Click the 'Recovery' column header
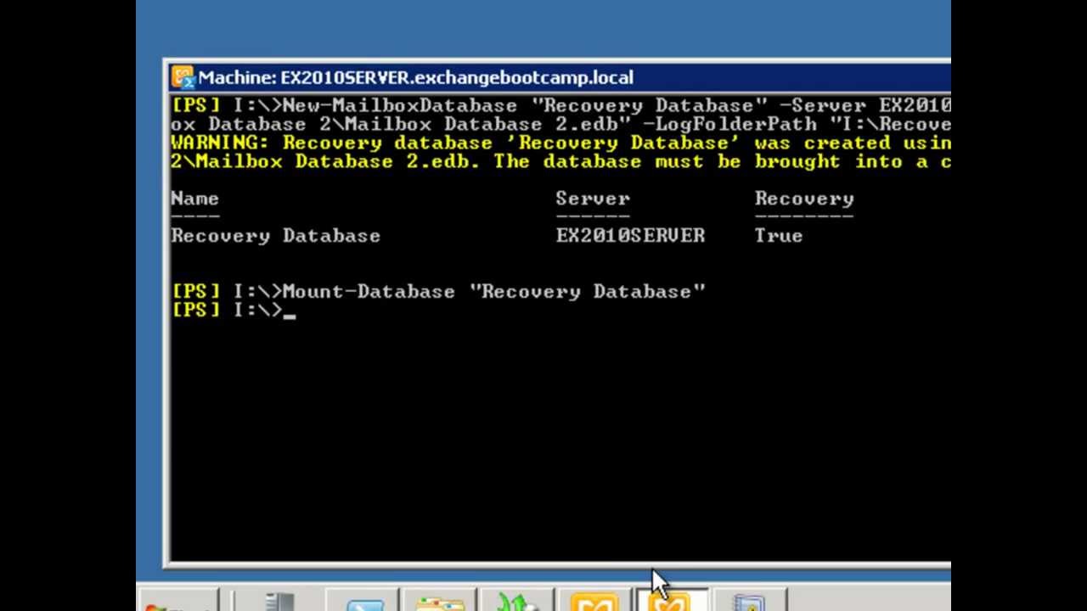The height and width of the screenshot is (611, 1087). [x=804, y=199]
